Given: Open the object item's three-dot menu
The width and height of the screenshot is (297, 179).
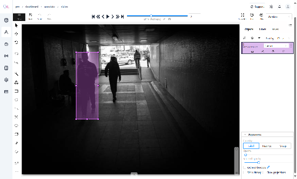Looking at the screenshot, I should 291,46.
